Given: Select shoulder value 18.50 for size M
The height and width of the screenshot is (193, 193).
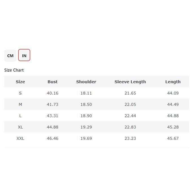Looking at the screenshot, I should 86,104.
